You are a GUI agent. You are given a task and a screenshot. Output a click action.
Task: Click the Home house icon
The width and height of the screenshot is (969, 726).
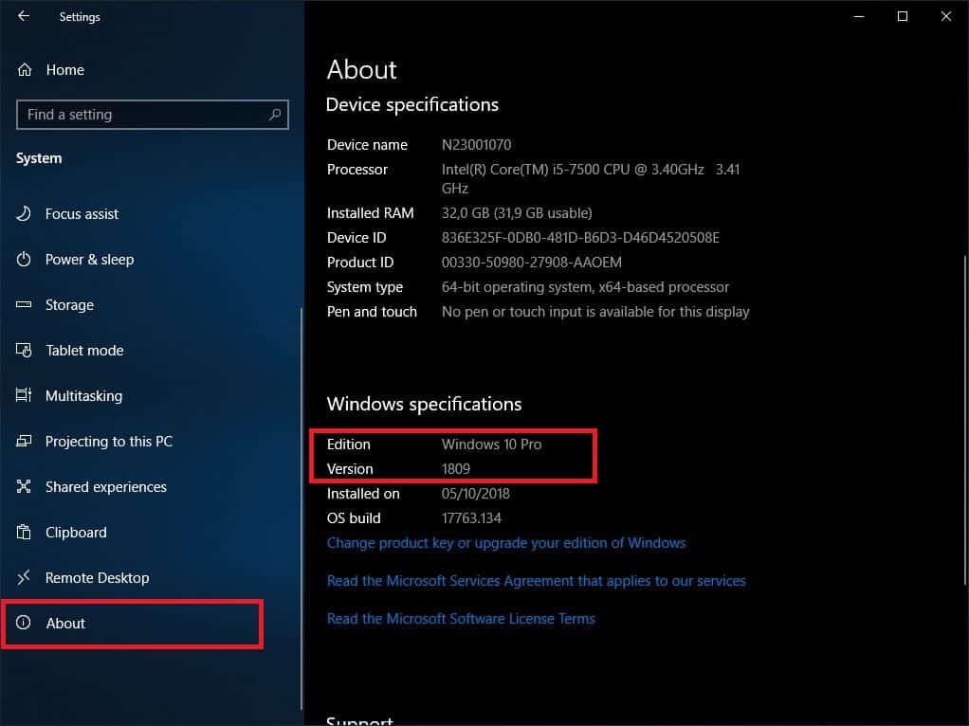(x=24, y=70)
